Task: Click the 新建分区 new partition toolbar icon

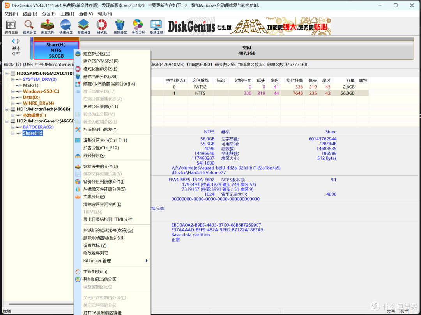Action: pos(84,27)
